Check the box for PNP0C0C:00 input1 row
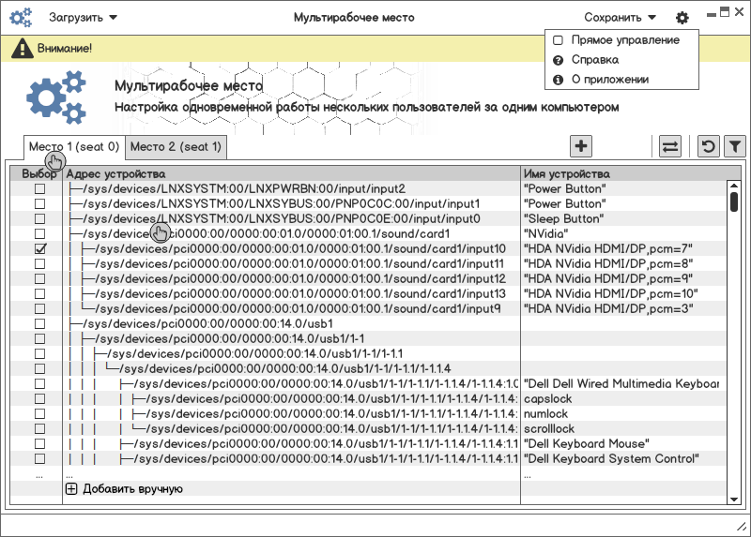 [39, 203]
